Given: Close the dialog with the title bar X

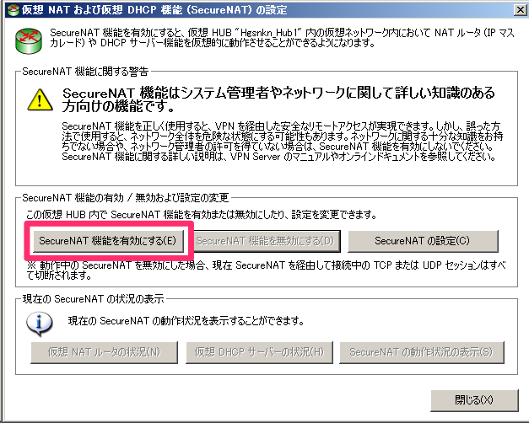Looking at the screenshot, I should tap(520, 10).
